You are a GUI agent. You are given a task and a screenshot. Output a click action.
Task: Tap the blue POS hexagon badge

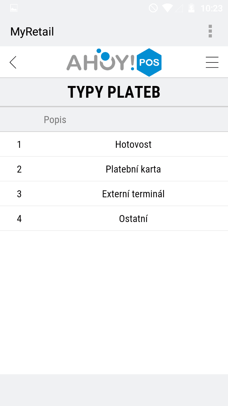[x=149, y=62]
